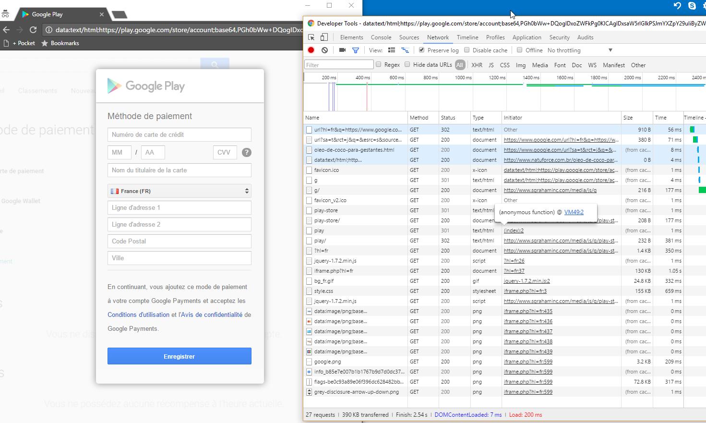Click the DevTools network Filter text box
Viewport: 706px width, 423px height.
339,65
